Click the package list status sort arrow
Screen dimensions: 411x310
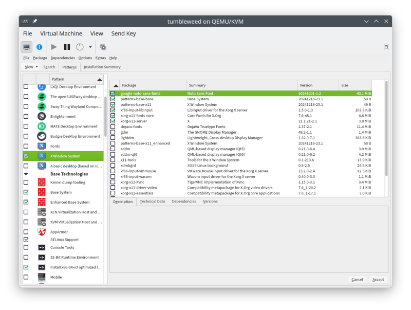click(116, 85)
